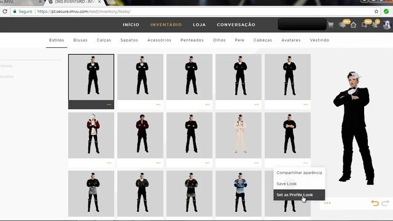This screenshot has width=393, height=221.
Task: Switch to the Avatares tab
Action: (x=290, y=40)
